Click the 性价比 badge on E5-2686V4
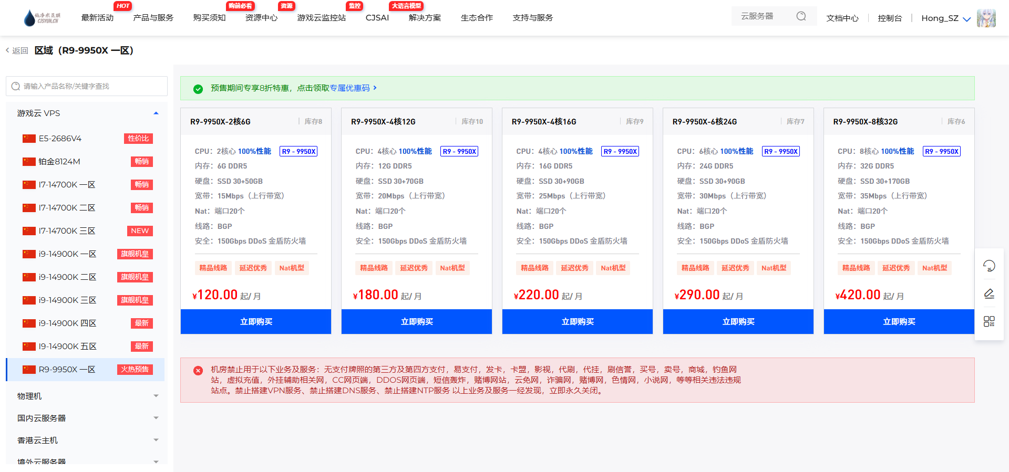Viewport: 1009px width, 472px height. (x=139, y=139)
